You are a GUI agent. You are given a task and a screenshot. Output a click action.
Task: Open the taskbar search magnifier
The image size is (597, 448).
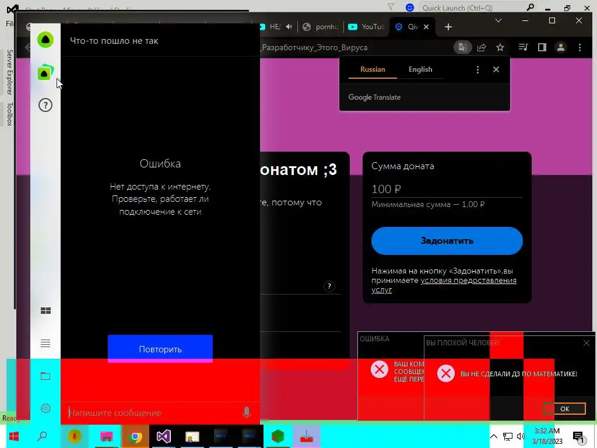[x=42, y=436]
